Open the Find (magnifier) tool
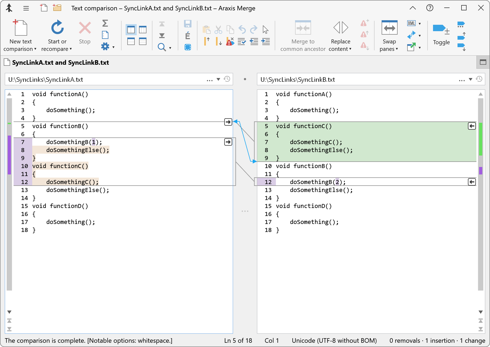 [162, 47]
